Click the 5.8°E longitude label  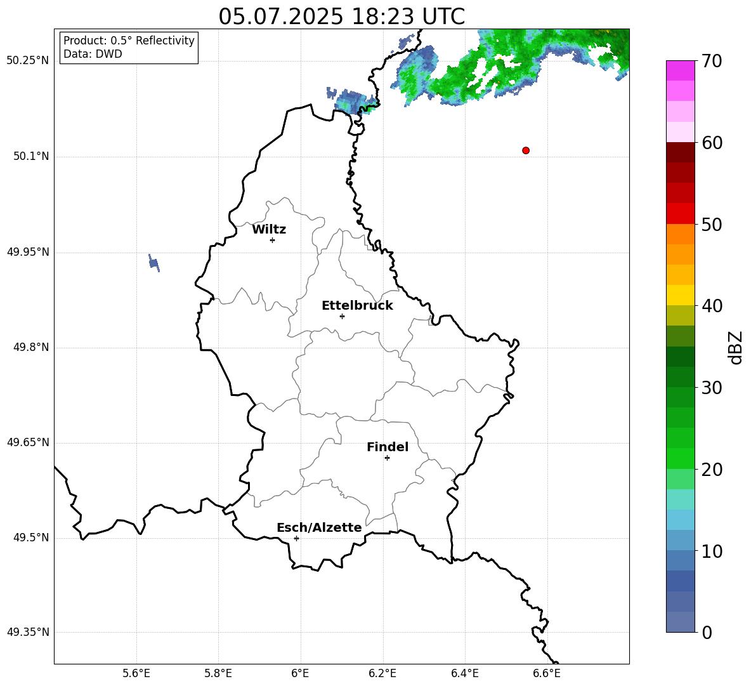pos(218,673)
